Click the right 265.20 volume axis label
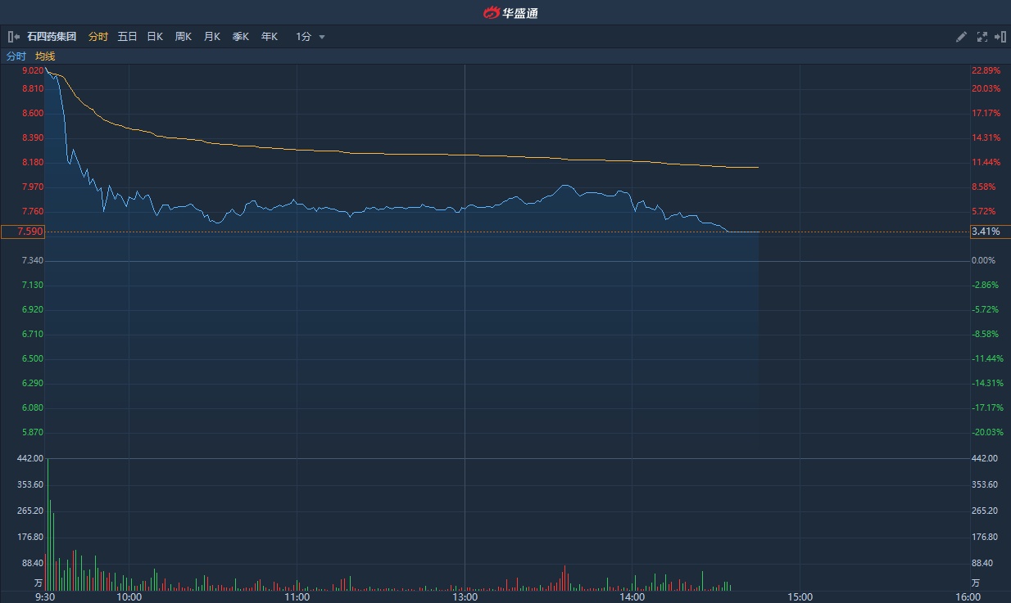The height and width of the screenshot is (603, 1011). coord(985,511)
